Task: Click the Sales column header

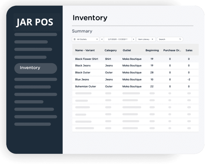Action: pos(189,51)
